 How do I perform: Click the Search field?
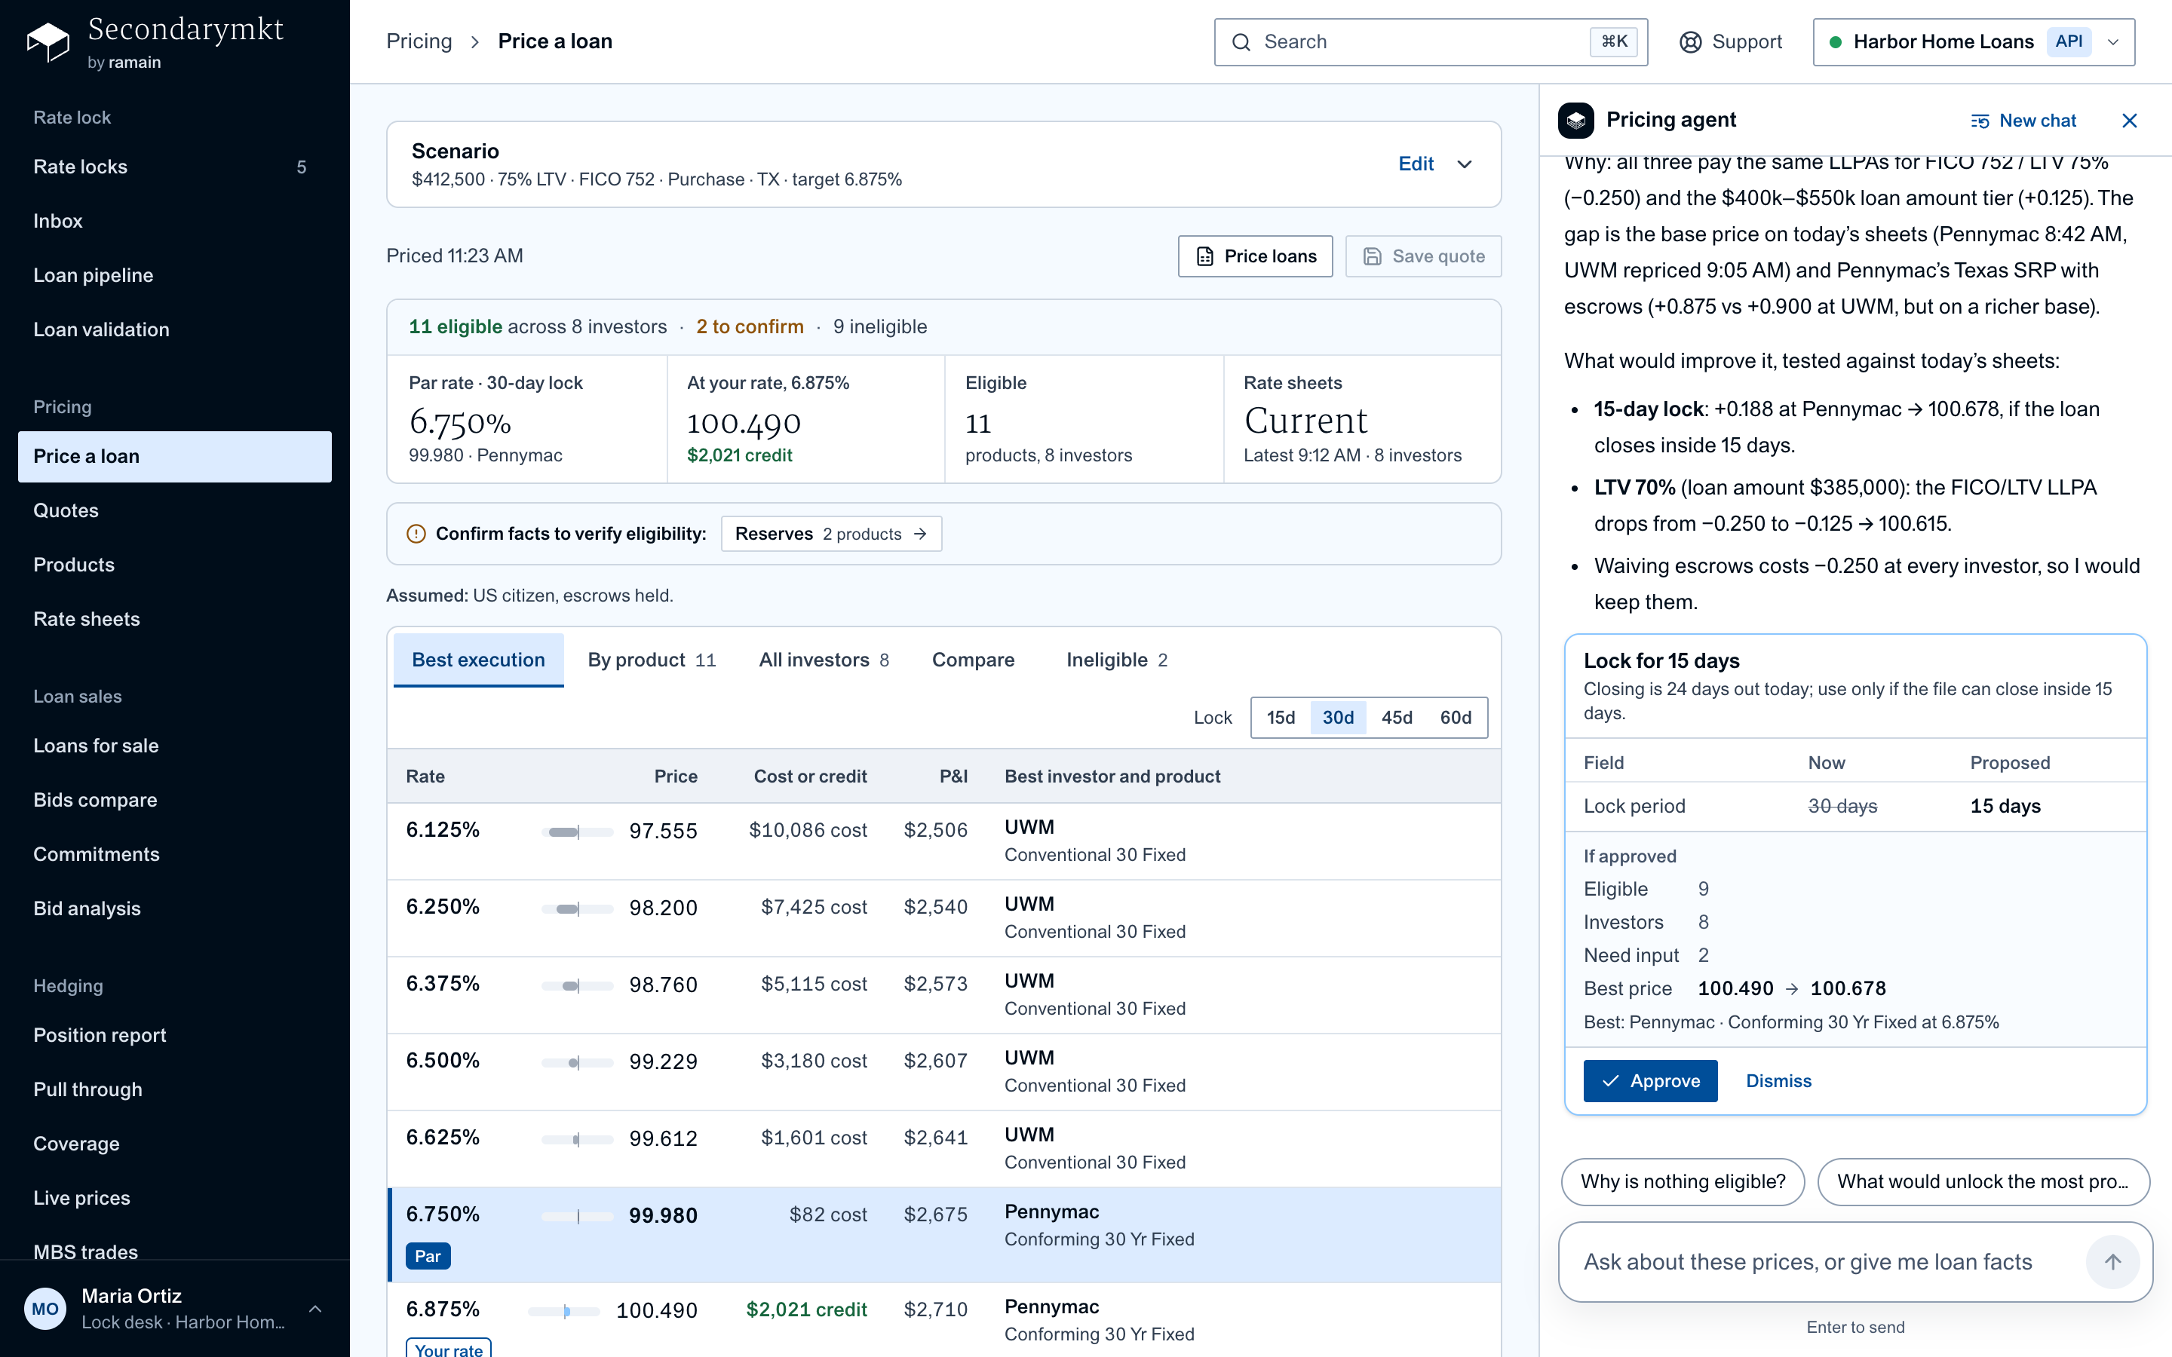pos(1431,42)
